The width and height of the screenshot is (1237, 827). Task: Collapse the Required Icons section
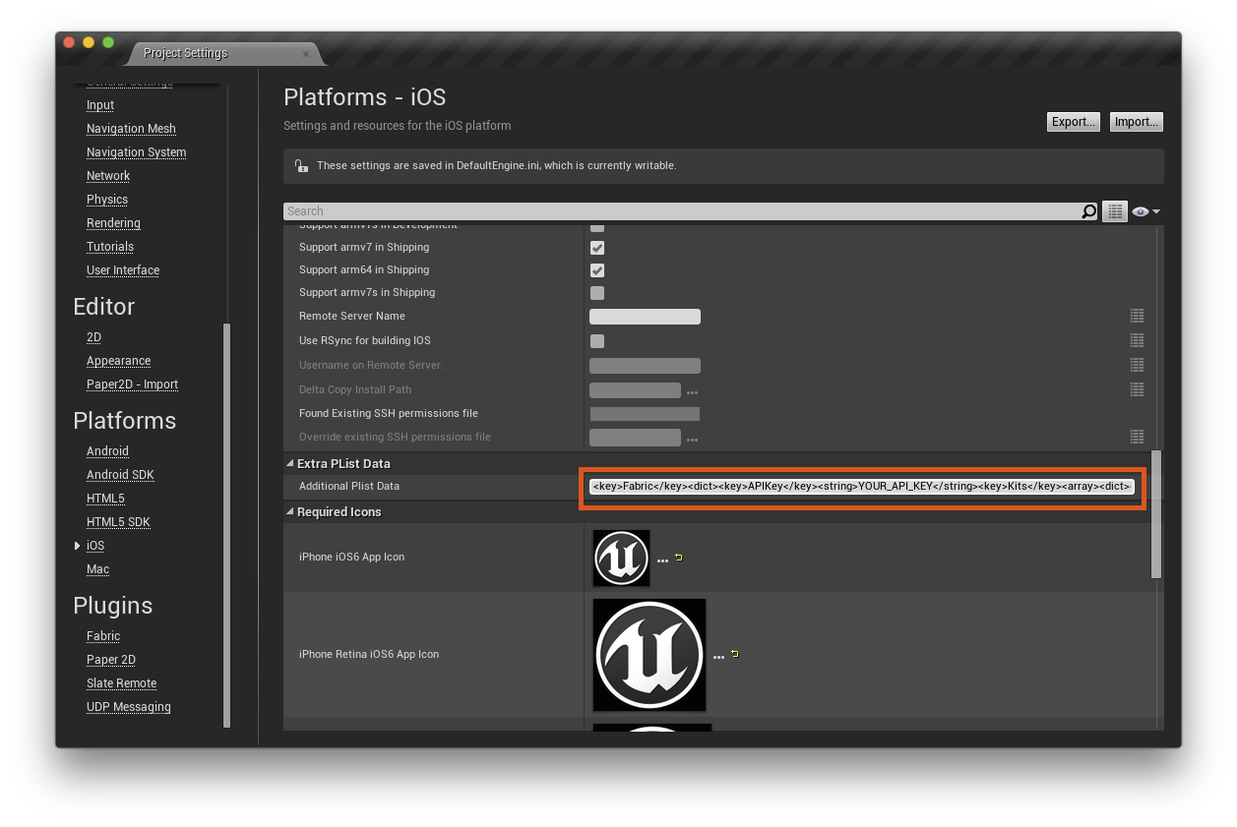coord(289,512)
